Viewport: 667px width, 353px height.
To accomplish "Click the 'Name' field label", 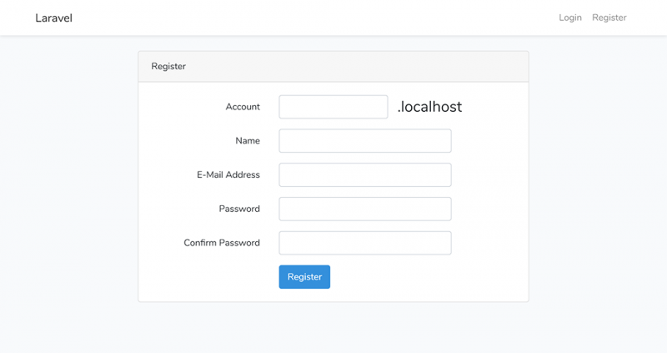I will pos(248,141).
